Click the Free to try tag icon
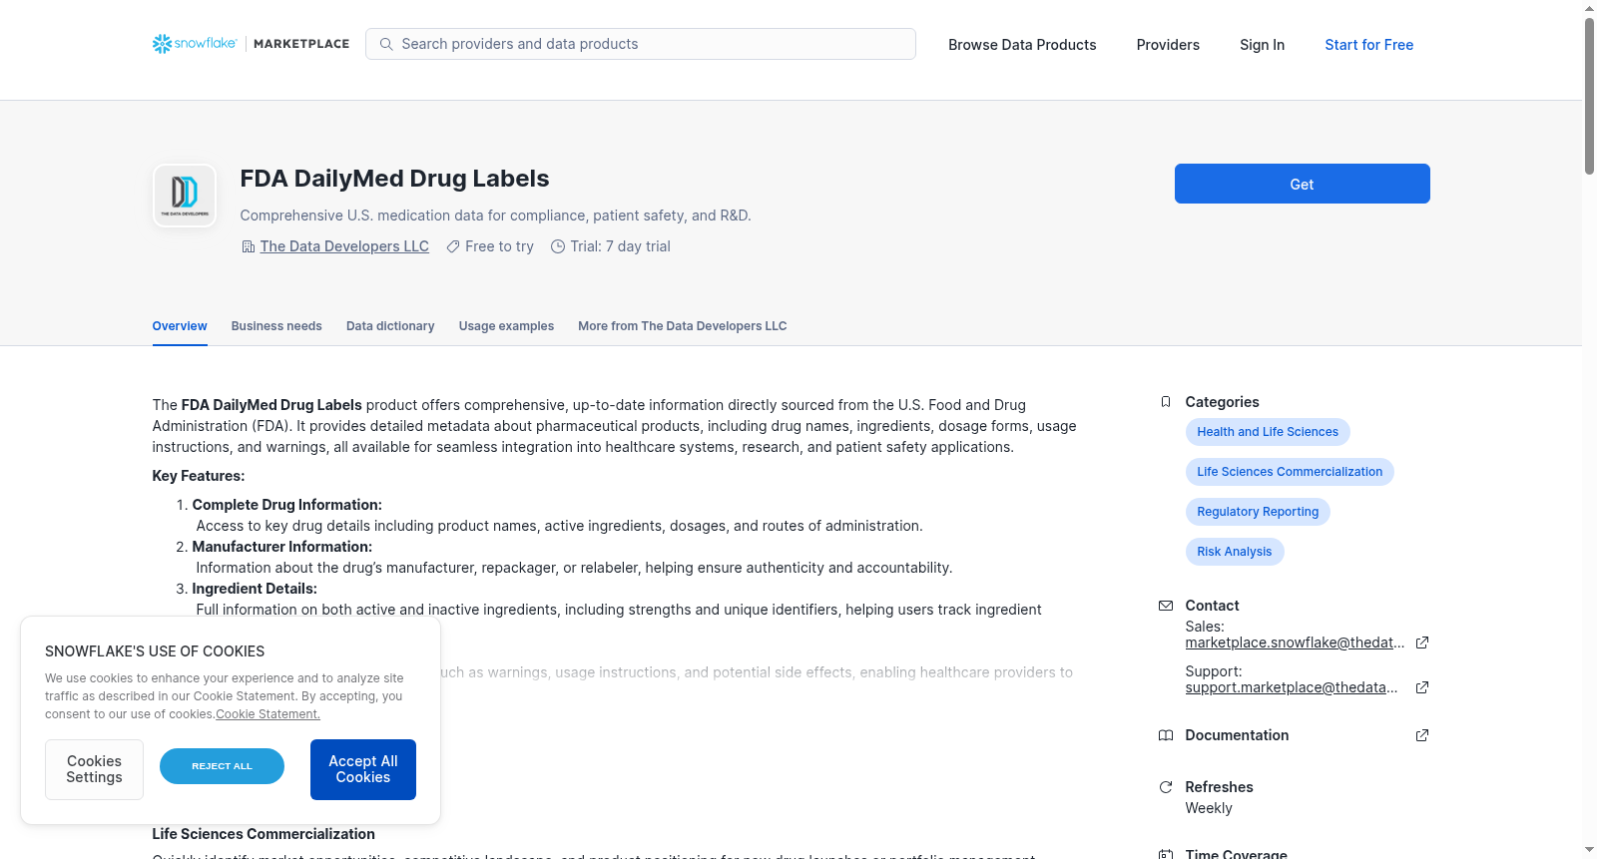This screenshot has width=1597, height=859. (x=453, y=246)
